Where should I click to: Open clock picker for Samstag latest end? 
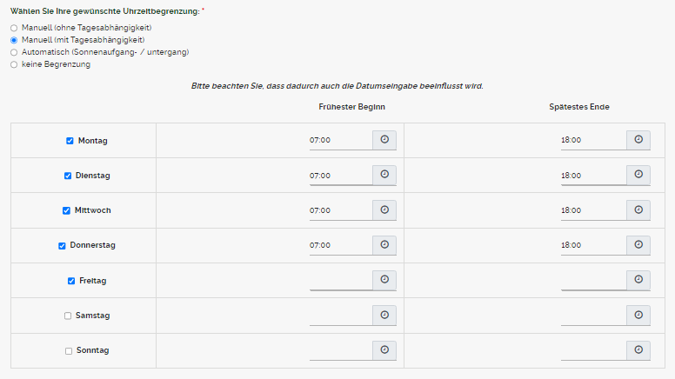pos(638,316)
